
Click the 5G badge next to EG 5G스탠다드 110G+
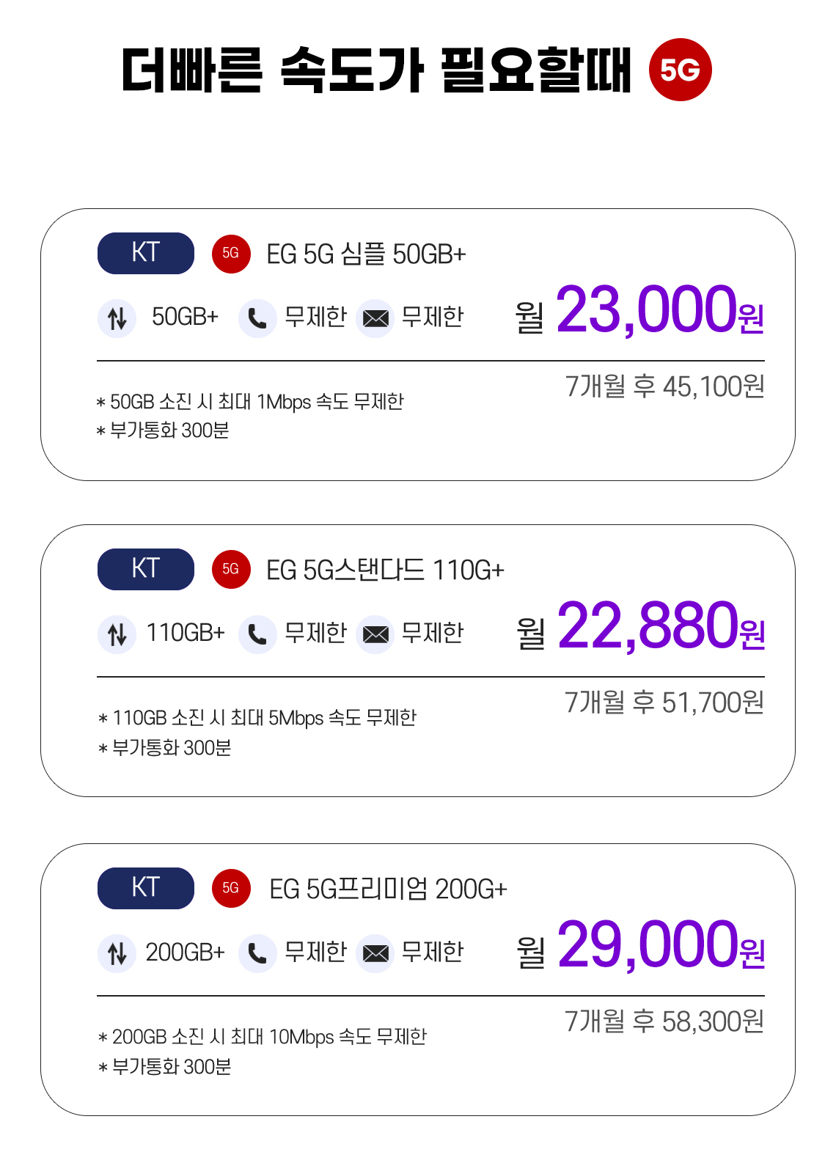tap(231, 569)
